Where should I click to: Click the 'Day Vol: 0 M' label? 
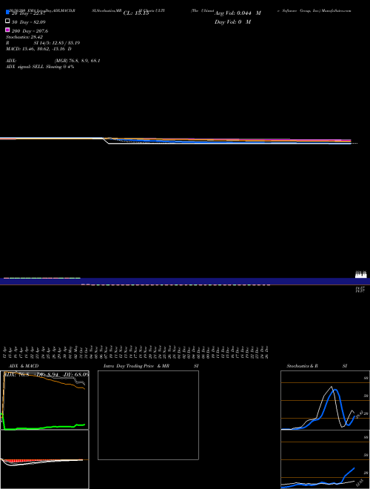[x=232, y=21]
